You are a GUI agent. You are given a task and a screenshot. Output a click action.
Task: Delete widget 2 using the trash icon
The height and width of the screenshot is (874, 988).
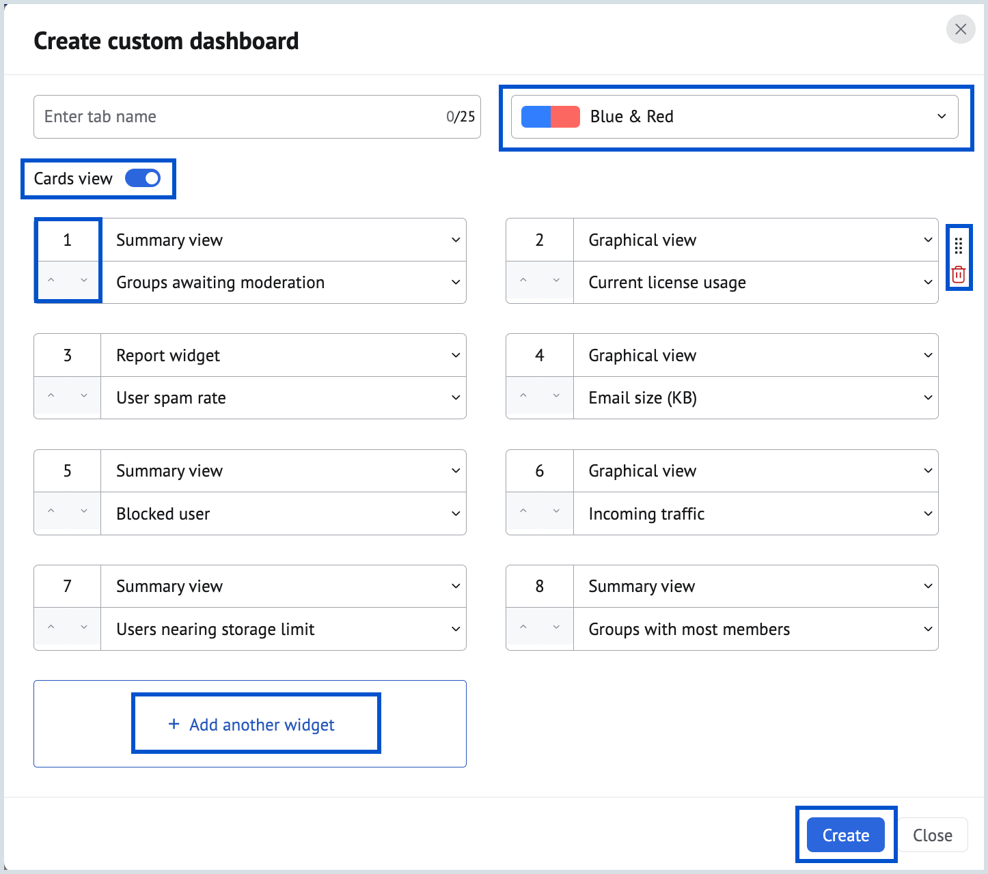point(959,274)
